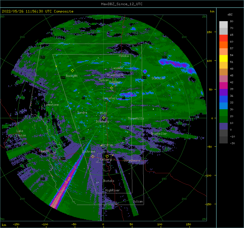Image resolution: width=244 pixels, height=228 pixels.
Task: Select the Didsbury label
Action: (102, 121)
